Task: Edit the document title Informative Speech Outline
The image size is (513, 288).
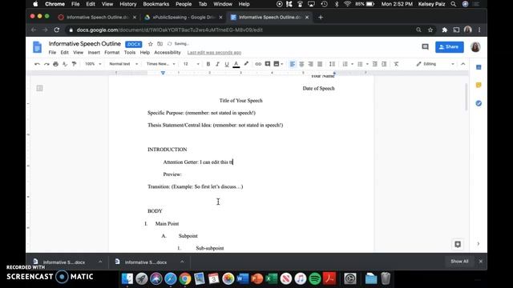Action: click(85, 44)
